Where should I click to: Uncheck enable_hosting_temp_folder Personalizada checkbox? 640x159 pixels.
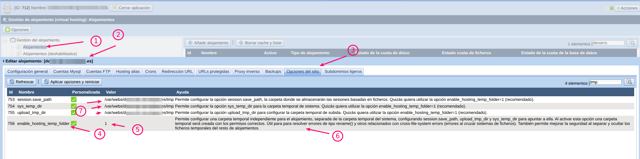pos(74,124)
